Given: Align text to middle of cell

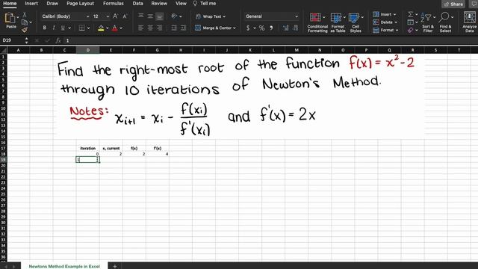Looking at the screenshot, I should pyautogui.click(x=150, y=16).
